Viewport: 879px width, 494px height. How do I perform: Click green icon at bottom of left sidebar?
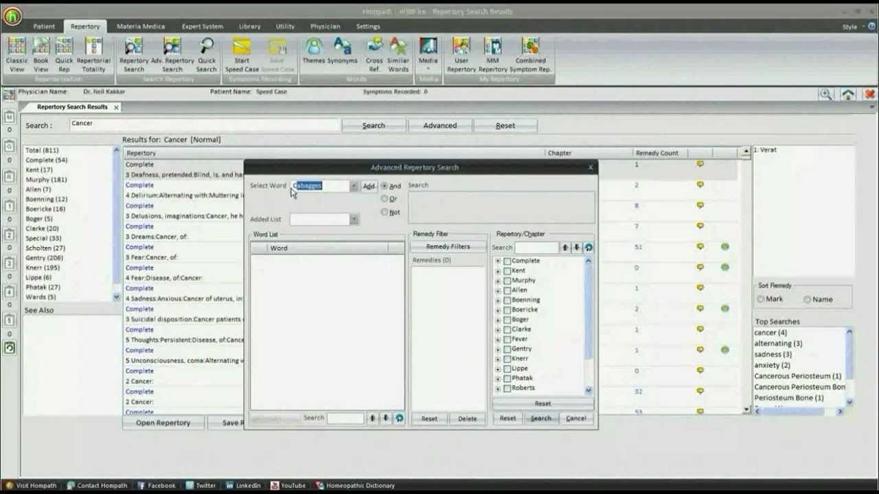pos(10,348)
